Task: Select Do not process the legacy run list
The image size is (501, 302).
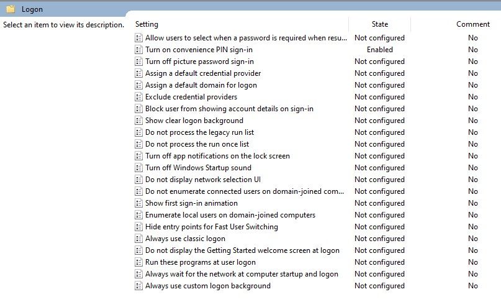Action: (199, 132)
